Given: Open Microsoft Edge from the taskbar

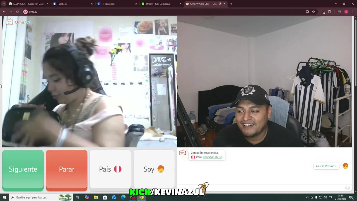Looking at the screenshot, I should (123, 197).
